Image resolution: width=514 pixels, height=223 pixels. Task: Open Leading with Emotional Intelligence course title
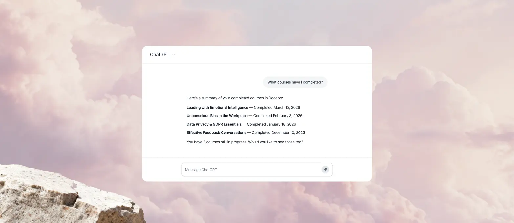217,107
